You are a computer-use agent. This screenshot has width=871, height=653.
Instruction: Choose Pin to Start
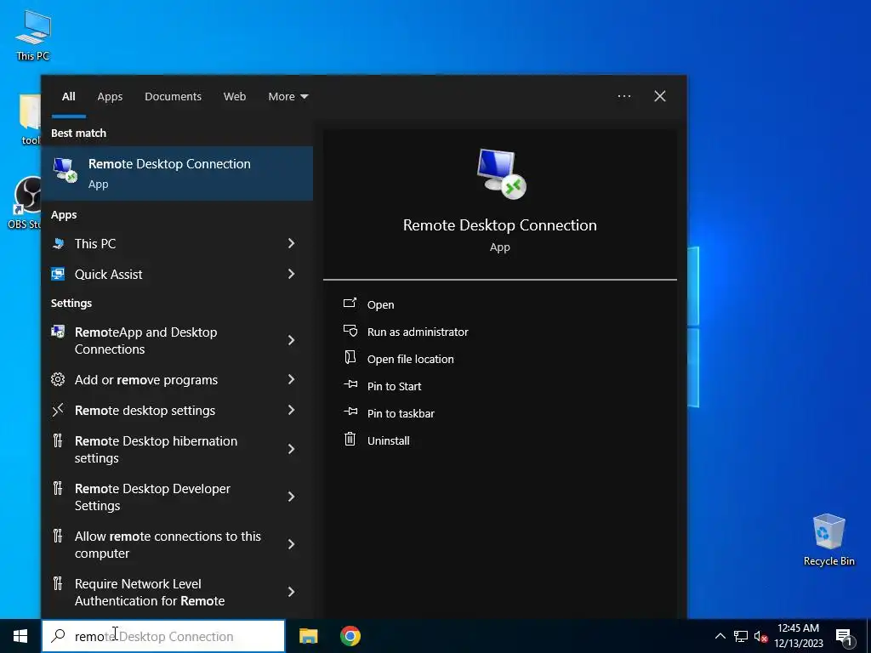395,386
